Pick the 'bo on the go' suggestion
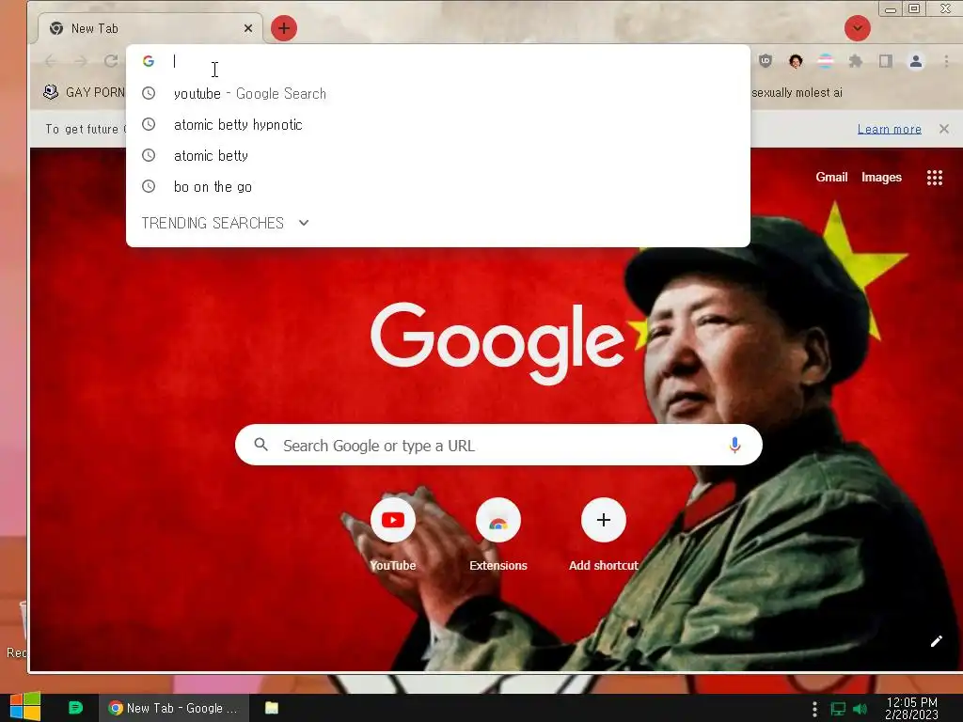This screenshot has width=963, height=722. [x=438, y=187]
